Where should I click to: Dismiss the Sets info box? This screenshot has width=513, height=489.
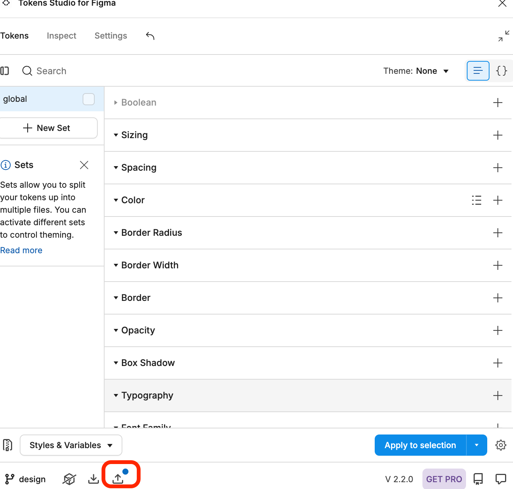coord(84,165)
